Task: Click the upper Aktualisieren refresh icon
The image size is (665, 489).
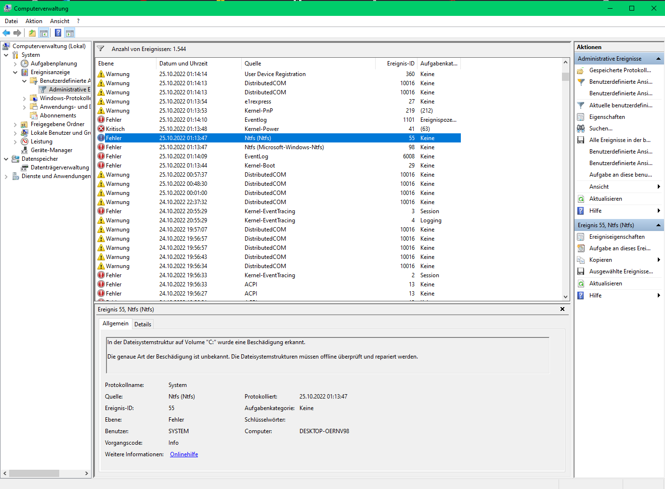Action: [581, 199]
